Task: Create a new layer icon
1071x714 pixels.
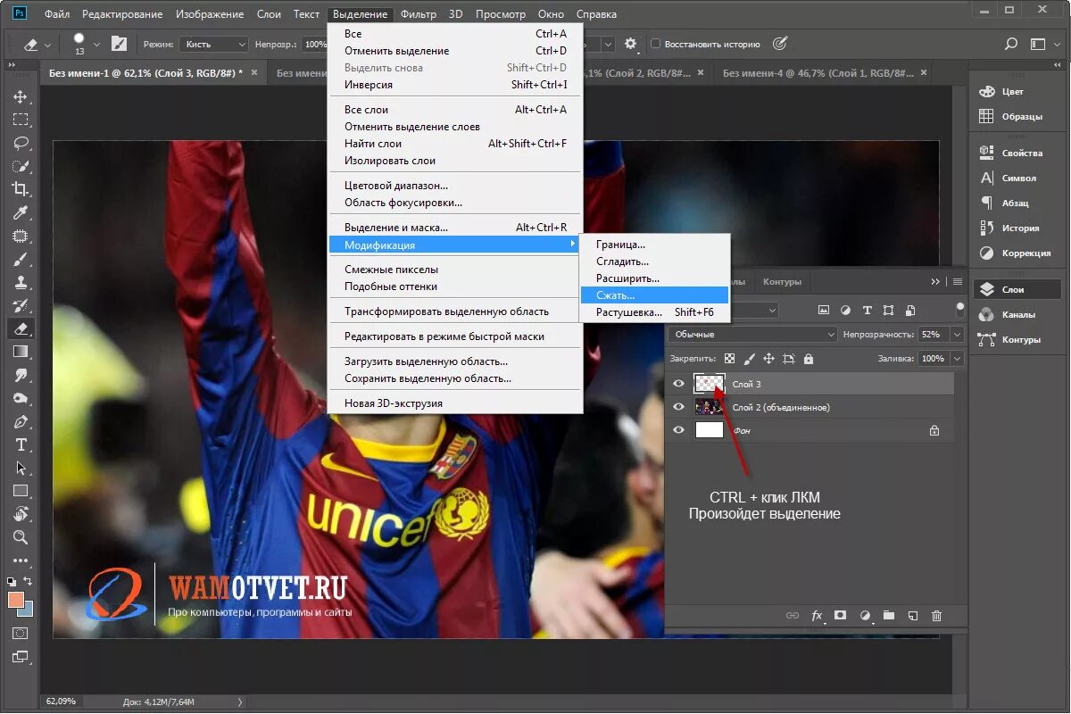Action: 912,616
